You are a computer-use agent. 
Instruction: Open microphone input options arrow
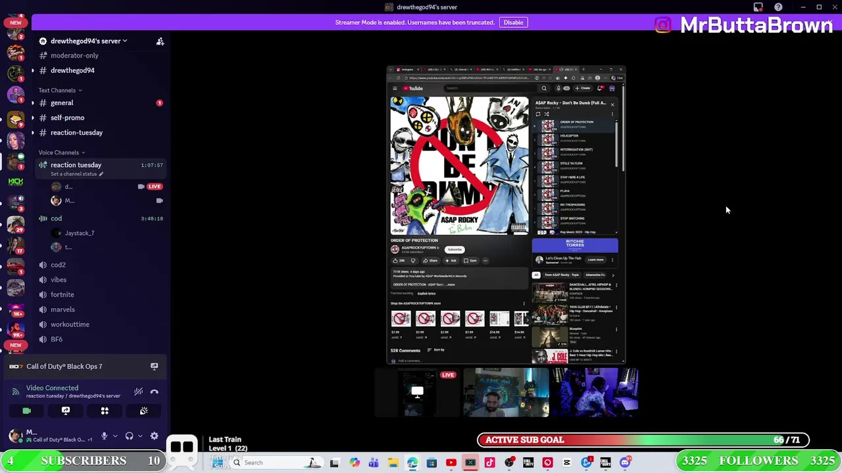coord(114,436)
